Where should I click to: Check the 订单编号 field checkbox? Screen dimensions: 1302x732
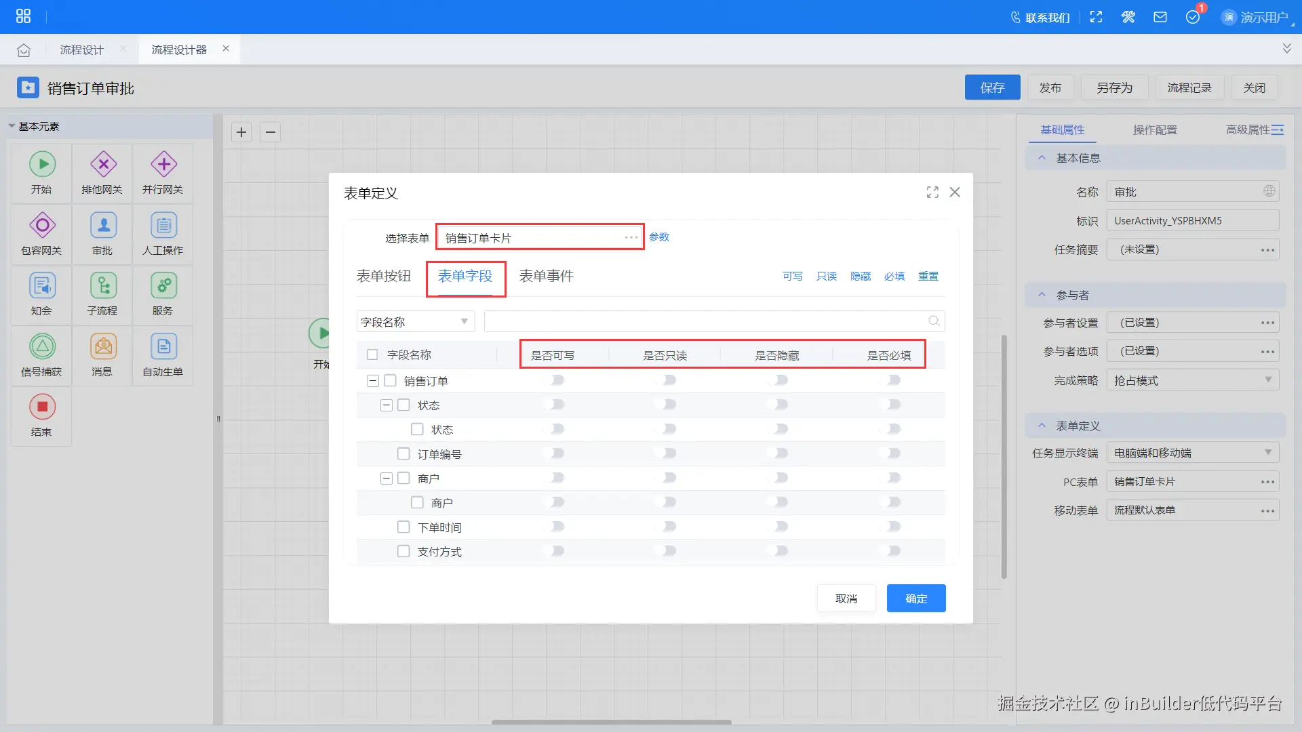click(403, 454)
